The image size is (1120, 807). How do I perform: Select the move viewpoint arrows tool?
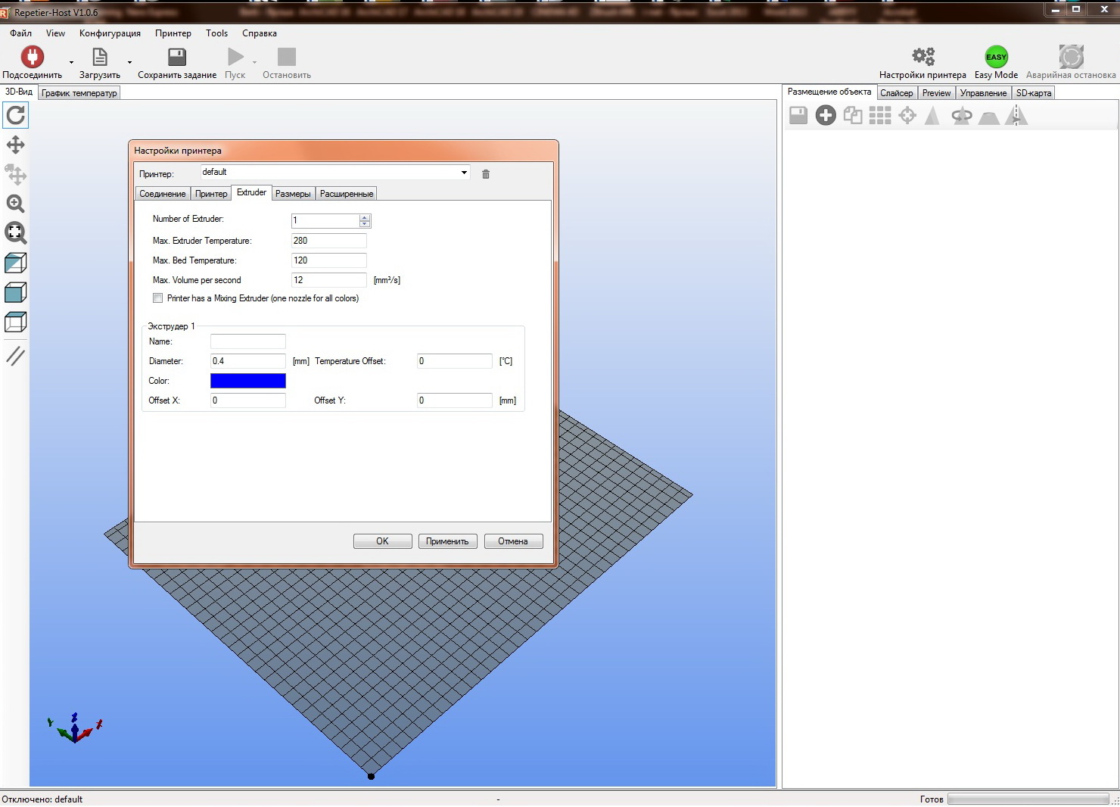tap(16, 145)
